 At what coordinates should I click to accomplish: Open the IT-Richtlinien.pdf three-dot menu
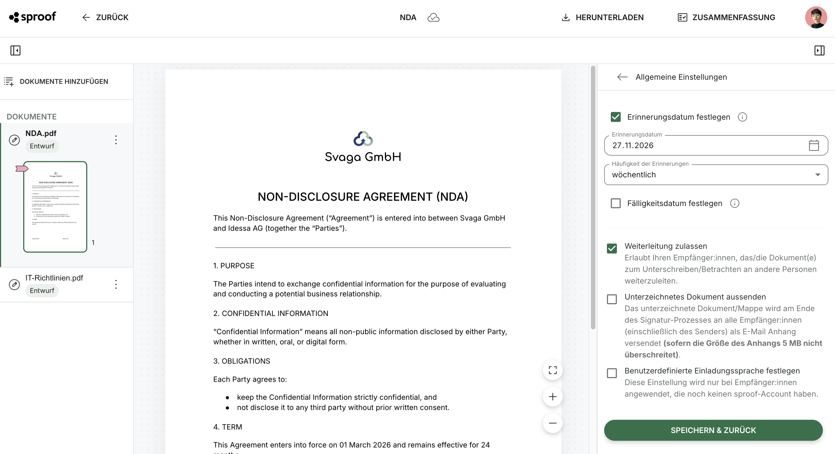(x=116, y=284)
